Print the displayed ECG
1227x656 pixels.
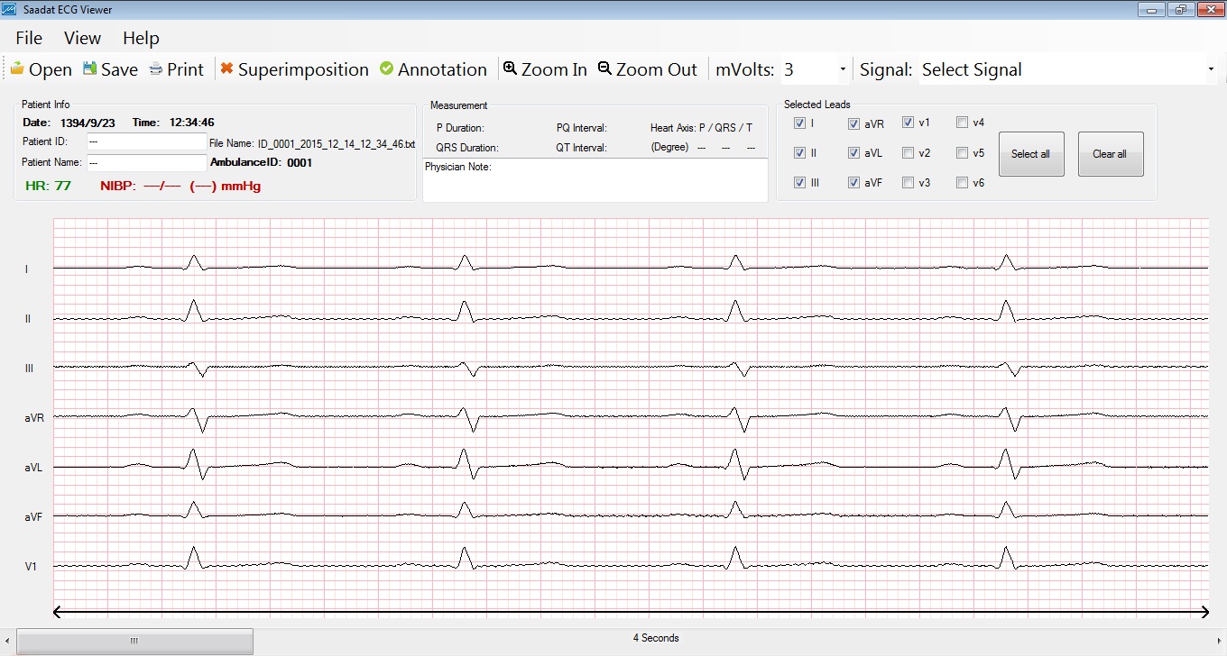pyautogui.click(x=176, y=68)
